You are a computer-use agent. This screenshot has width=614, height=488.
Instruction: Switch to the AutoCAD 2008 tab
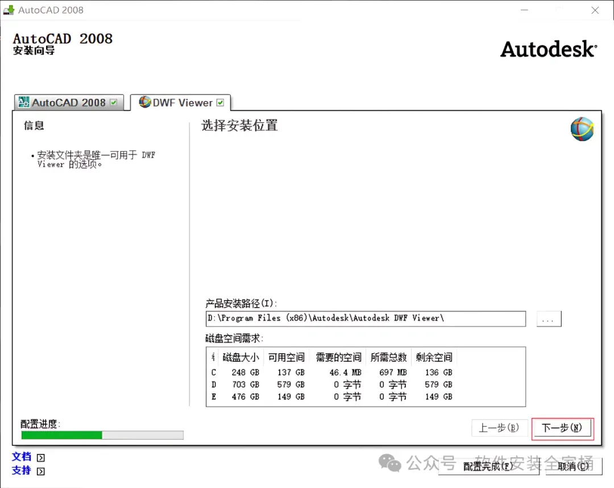[69, 102]
